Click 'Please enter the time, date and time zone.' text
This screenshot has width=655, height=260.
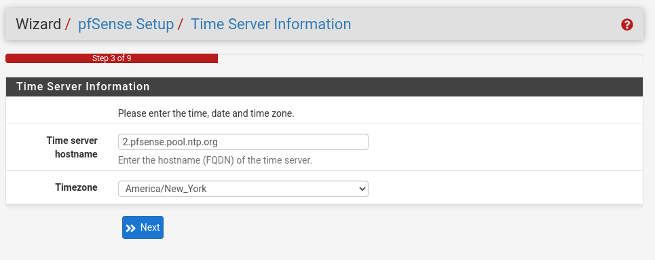coord(206,113)
